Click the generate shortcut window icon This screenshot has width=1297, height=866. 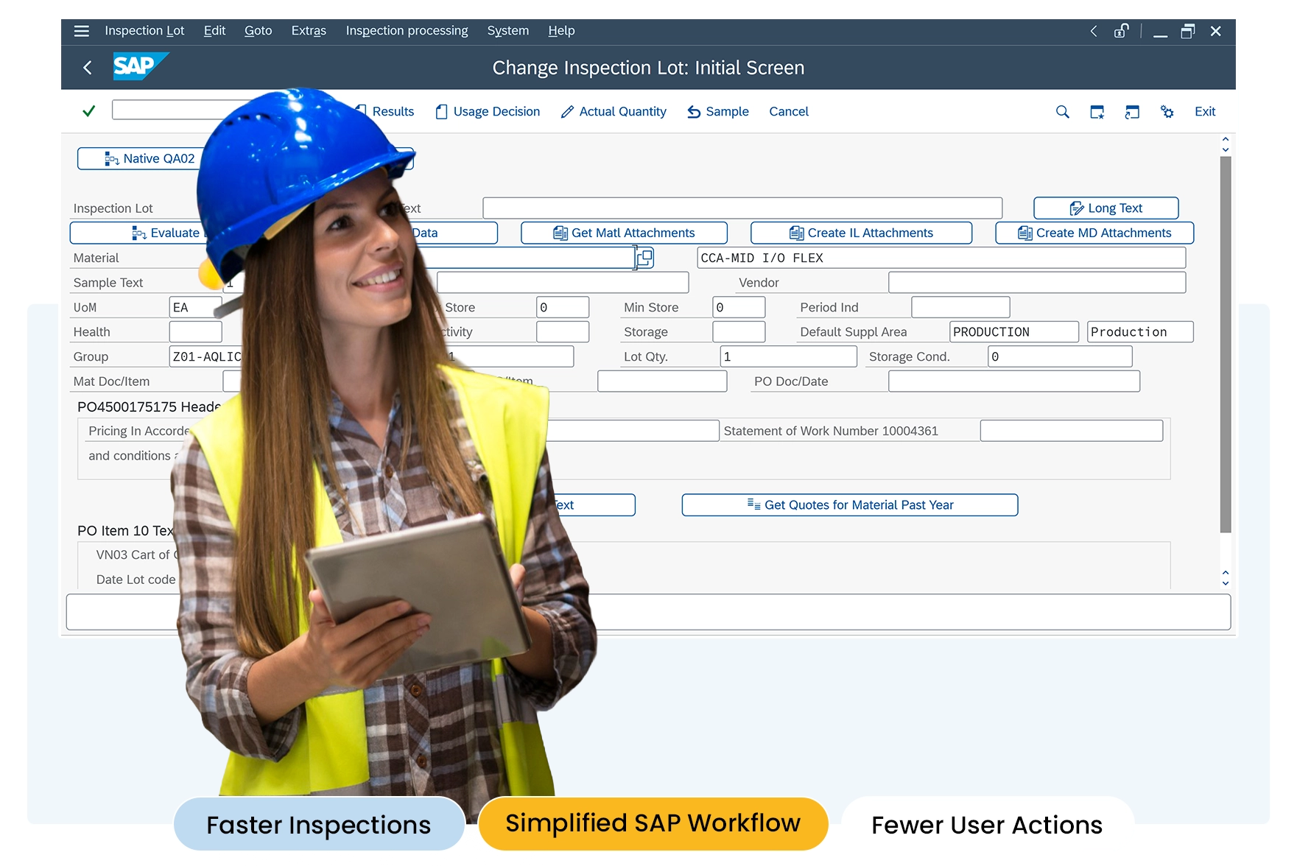coord(1132,112)
